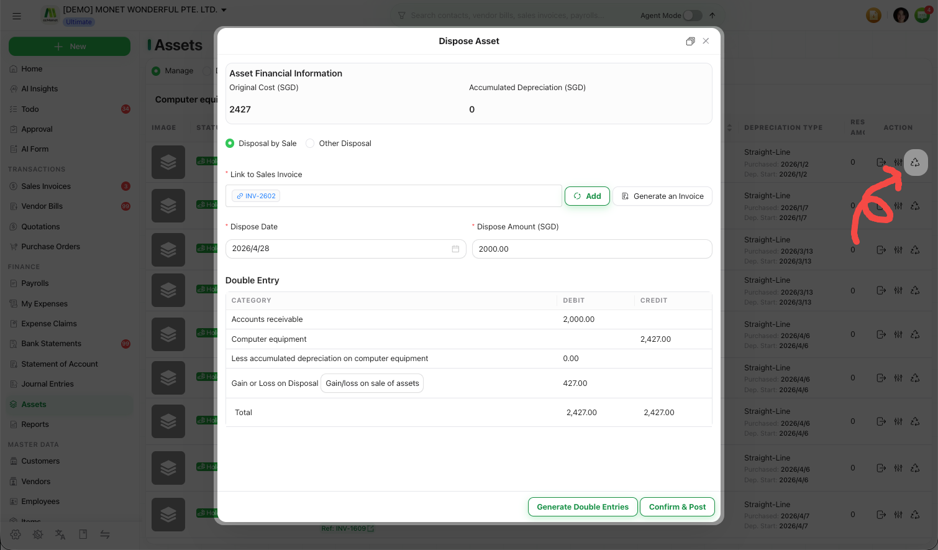938x550 pixels.
Task: Click upload arrow icon beside Agent Mode
Action: tap(712, 16)
